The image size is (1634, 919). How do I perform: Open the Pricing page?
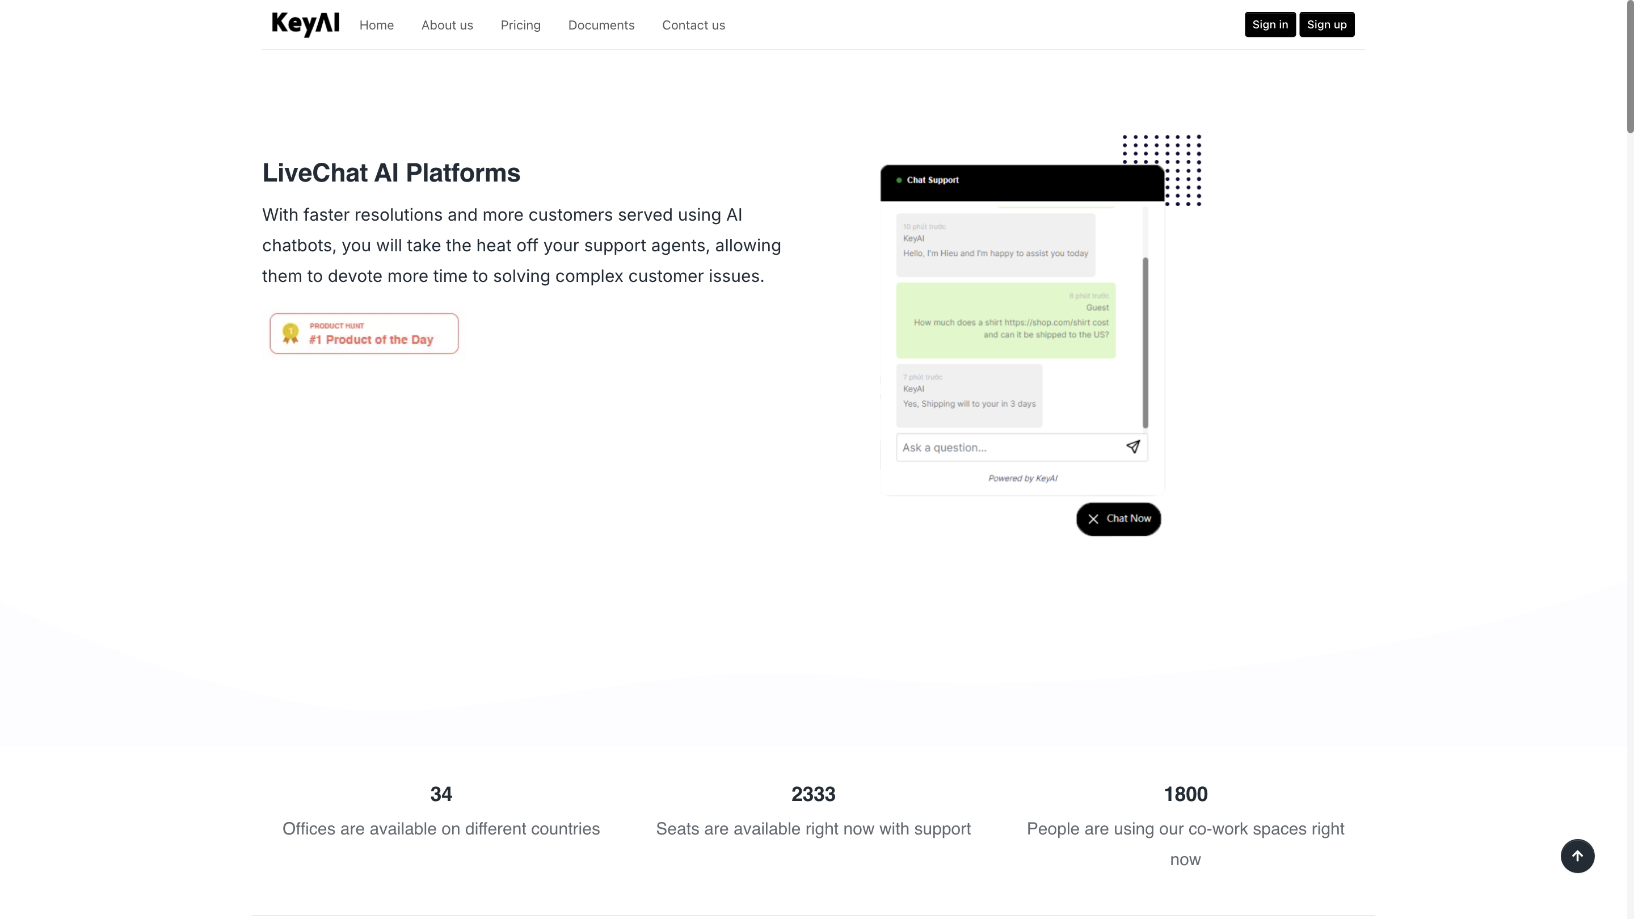coord(520,25)
